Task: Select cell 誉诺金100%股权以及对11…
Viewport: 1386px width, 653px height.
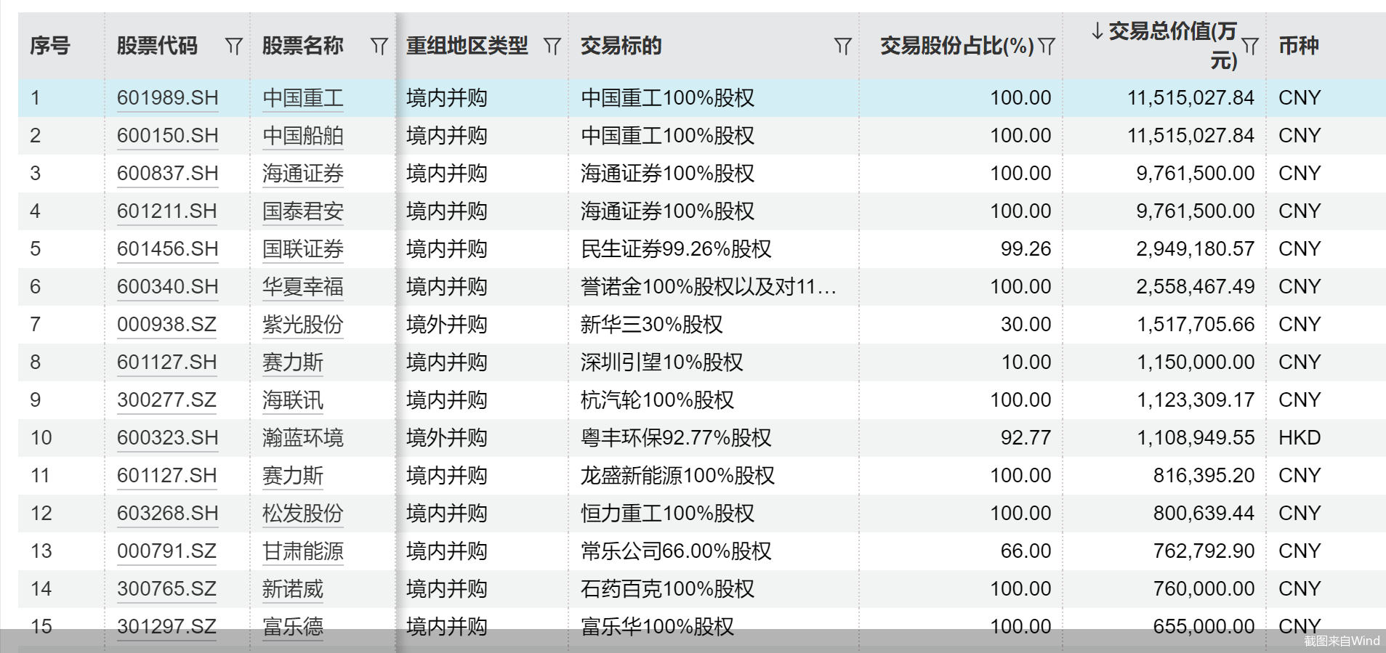Action: click(x=709, y=287)
